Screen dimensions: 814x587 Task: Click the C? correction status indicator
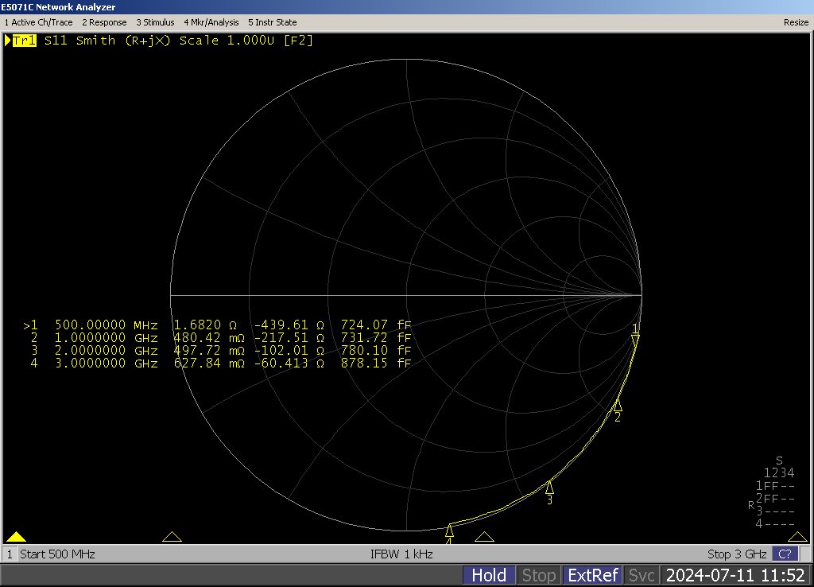[x=785, y=554]
